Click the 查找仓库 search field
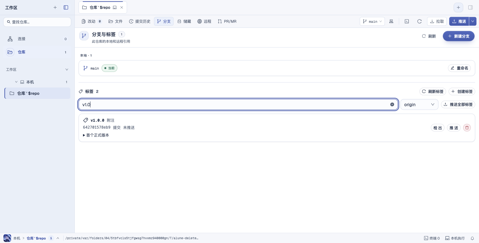The width and height of the screenshot is (479, 243). coord(37,22)
